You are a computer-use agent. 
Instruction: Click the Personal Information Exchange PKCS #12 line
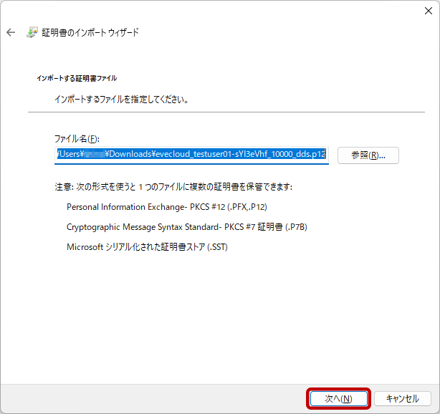coord(166,207)
